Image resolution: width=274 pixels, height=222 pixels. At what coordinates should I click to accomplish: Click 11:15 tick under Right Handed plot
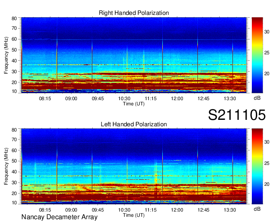(x=151, y=99)
